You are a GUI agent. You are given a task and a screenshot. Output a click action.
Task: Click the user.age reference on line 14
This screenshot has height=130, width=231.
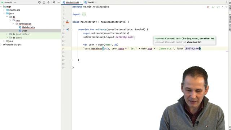(x=147, y=48)
